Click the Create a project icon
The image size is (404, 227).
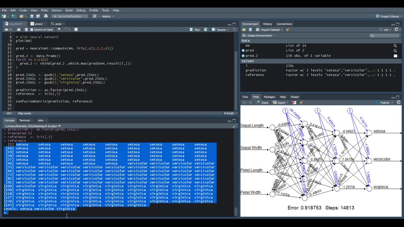(x=14, y=16)
